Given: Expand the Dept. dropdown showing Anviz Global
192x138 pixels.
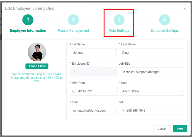Looking at the screenshot, I should (152, 91).
